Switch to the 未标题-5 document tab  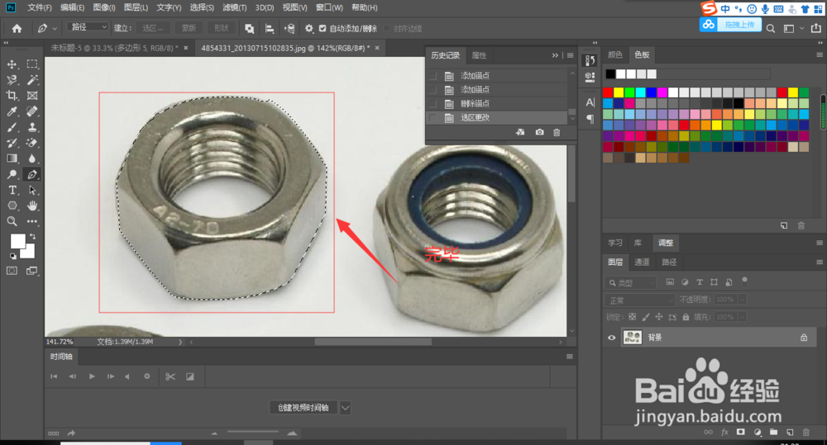(x=114, y=48)
